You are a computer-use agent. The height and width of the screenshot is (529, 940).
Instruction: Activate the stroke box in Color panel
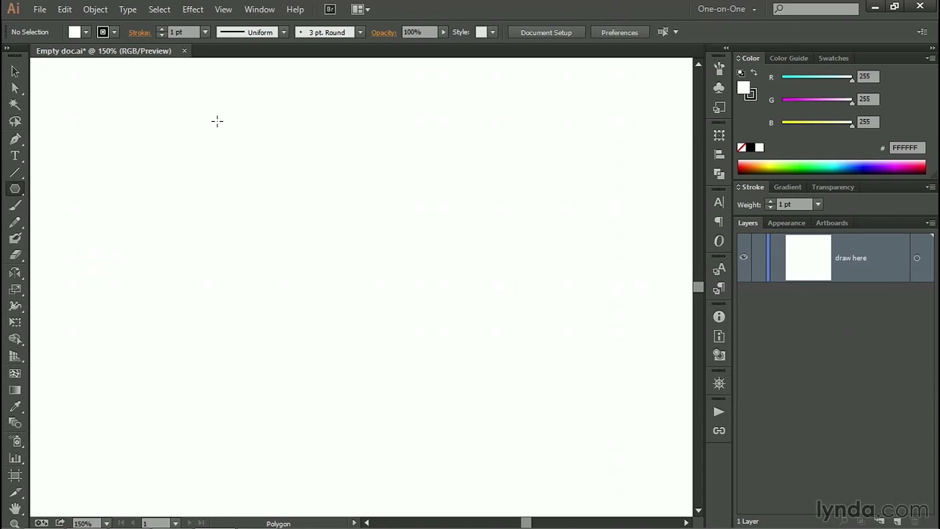pos(751,95)
